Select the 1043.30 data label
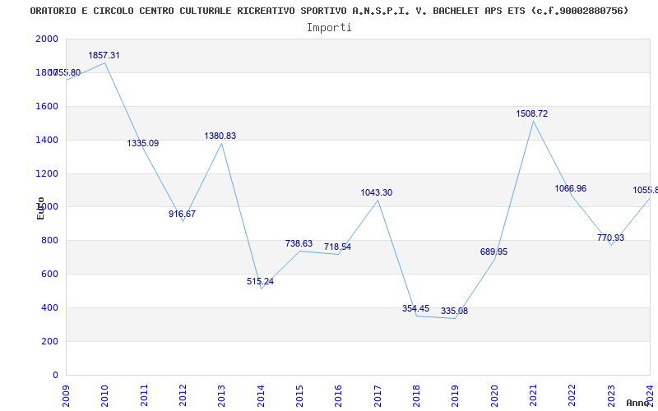Image resolution: width=658 pixels, height=411 pixels. (x=377, y=193)
